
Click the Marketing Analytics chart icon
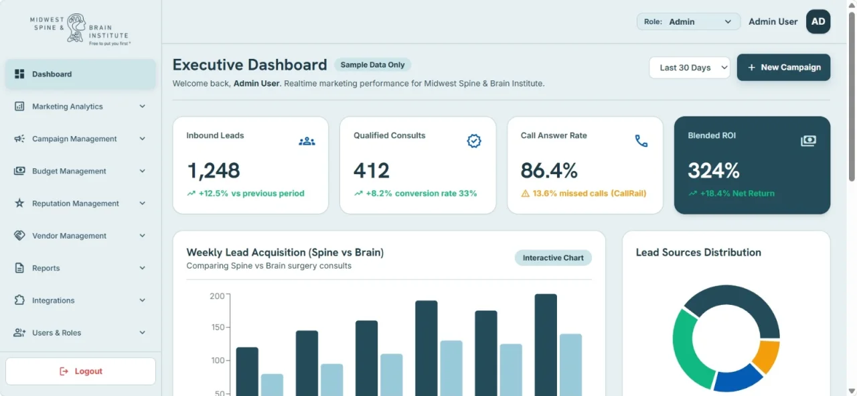click(19, 107)
